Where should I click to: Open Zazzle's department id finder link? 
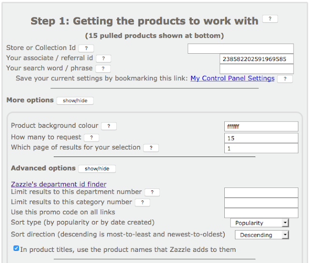[59, 184]
